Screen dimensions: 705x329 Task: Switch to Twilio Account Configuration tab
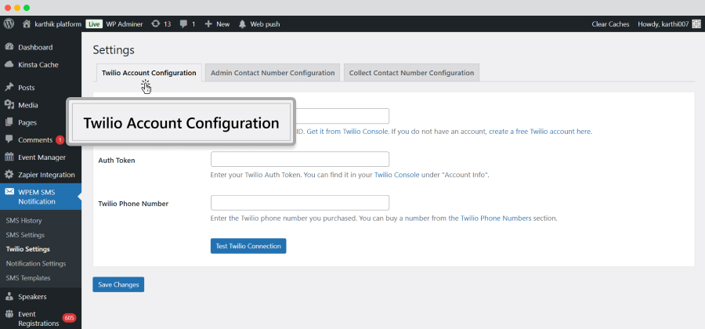[x=149, y=73]
